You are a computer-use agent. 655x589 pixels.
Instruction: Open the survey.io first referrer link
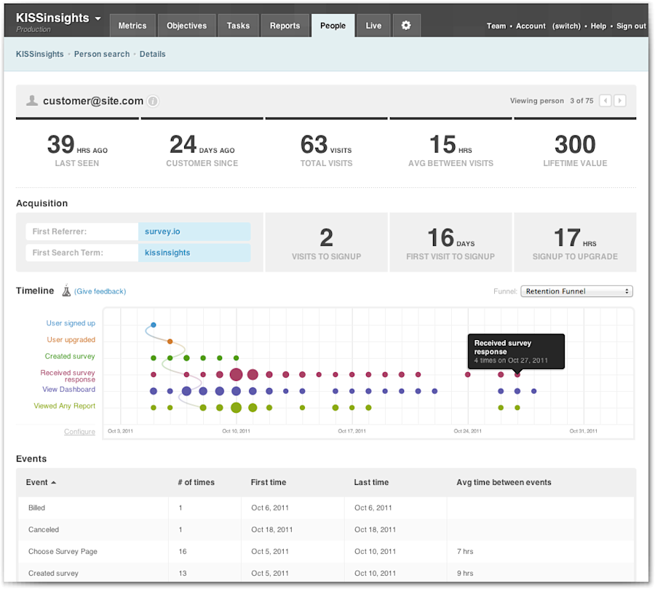162,232
